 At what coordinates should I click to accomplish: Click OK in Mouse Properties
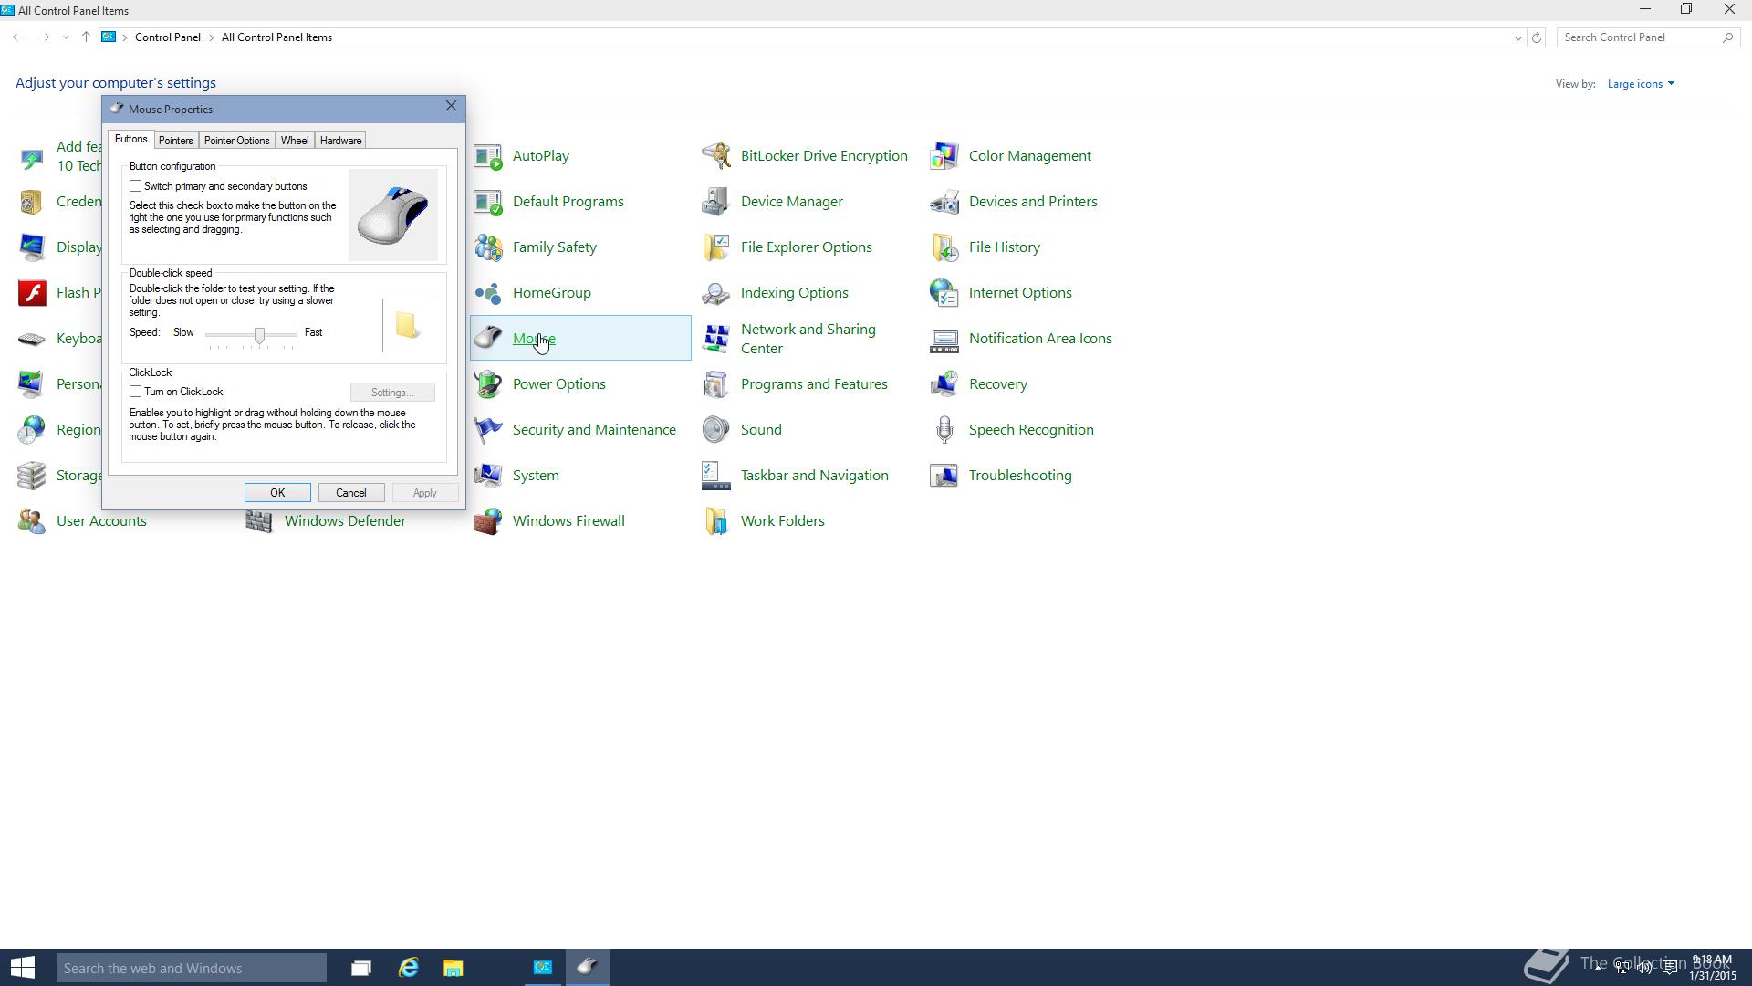[x=277, y=493]
